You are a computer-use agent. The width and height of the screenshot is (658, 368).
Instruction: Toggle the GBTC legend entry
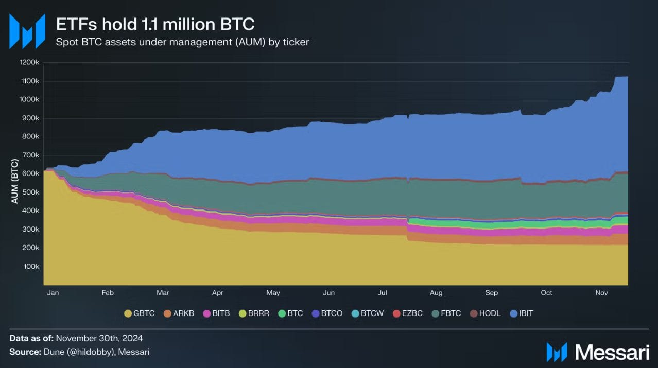point(140,313)
